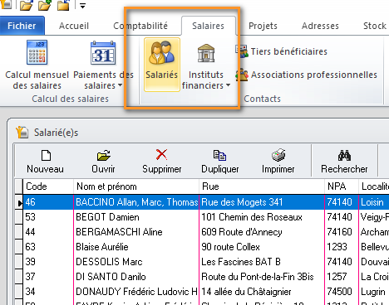389x305 pixels.
Task: Switch to the Stock tab
Action: point(375,26)
